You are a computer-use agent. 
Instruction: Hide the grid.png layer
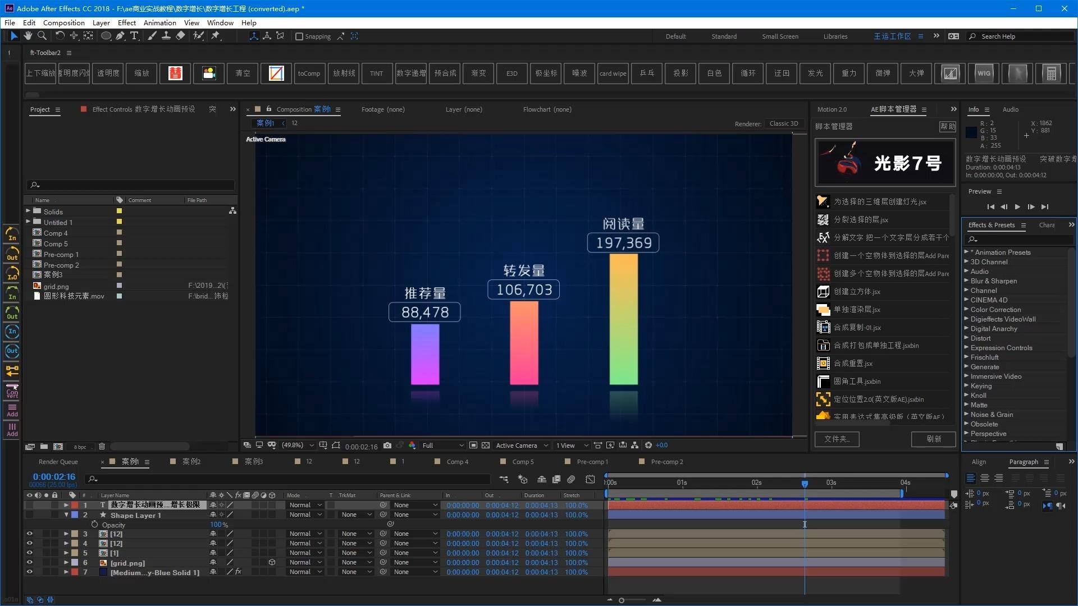30,563
